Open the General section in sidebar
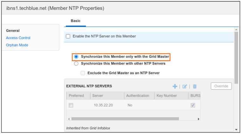Image resolution: width=241 pixels, height=134 pixels. (x=13, y=31)
